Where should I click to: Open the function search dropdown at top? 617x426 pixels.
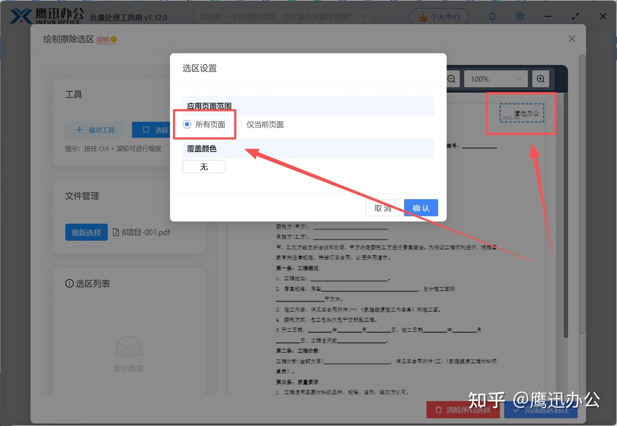pos(283,16)
